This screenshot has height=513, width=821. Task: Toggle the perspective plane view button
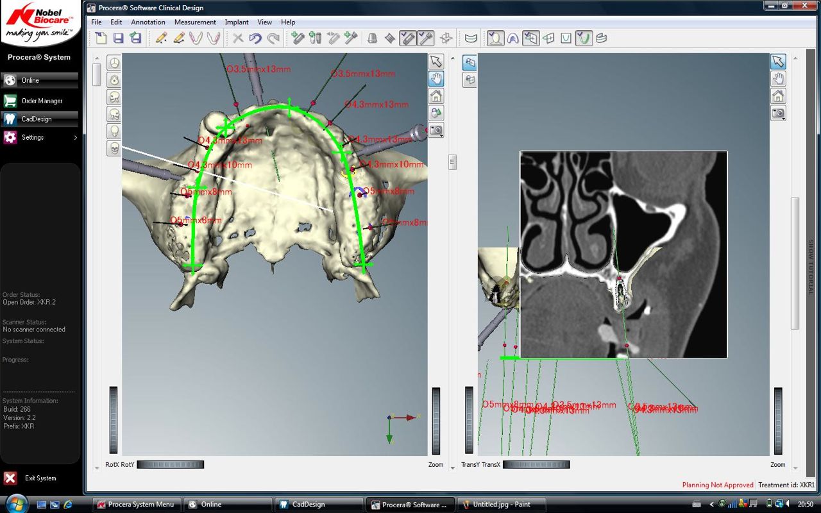[548, 38]
